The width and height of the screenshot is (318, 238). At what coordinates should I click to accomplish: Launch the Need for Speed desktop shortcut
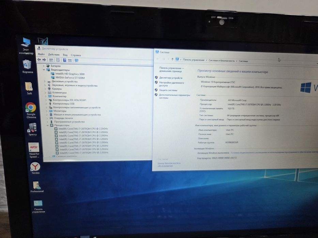click(34, 150)
